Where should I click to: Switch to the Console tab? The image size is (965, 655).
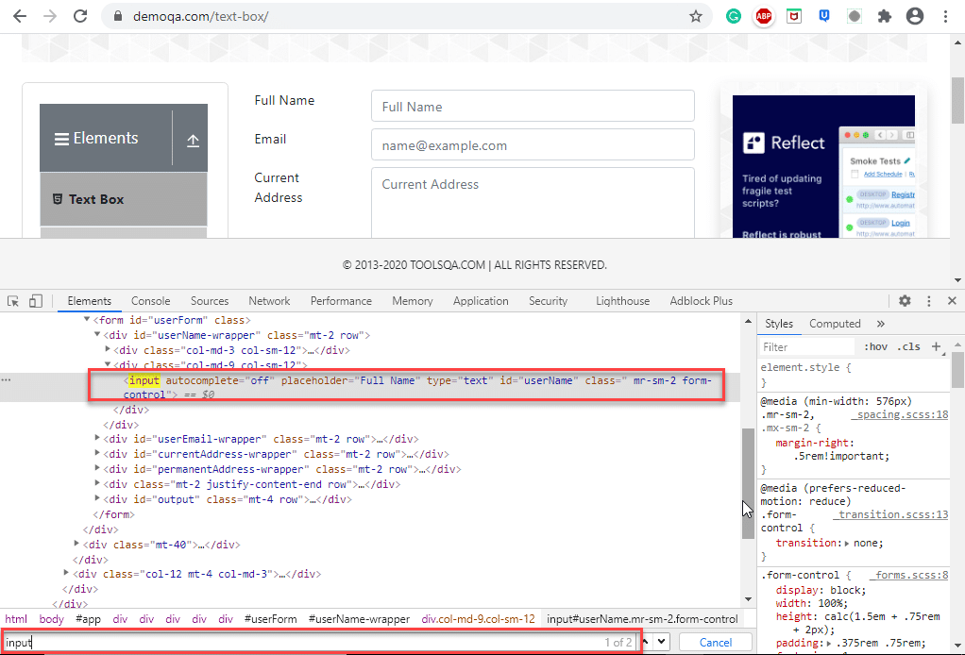pyautogui.click(x=150, y=300)
